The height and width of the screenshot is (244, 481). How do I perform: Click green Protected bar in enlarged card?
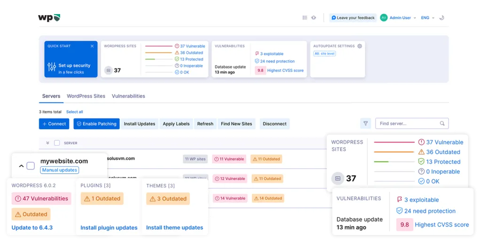(381, 162)
